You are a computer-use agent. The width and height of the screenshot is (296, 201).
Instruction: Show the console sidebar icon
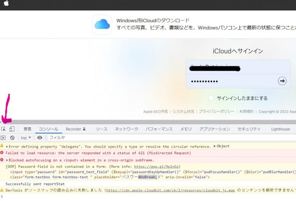pos(3,138)
